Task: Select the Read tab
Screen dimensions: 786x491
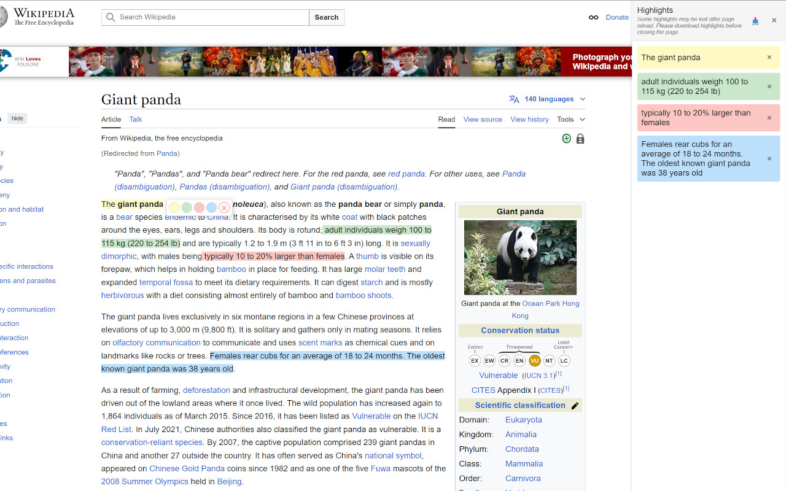Action: 446,119
